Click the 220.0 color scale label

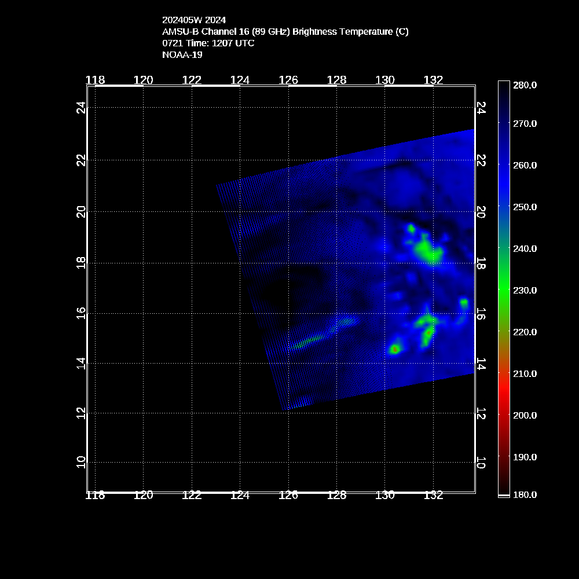(x=525, y=332)
